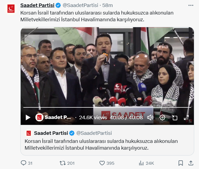
Task: Click the Saadet P... channel badge in video
Action: coord(53,117)
